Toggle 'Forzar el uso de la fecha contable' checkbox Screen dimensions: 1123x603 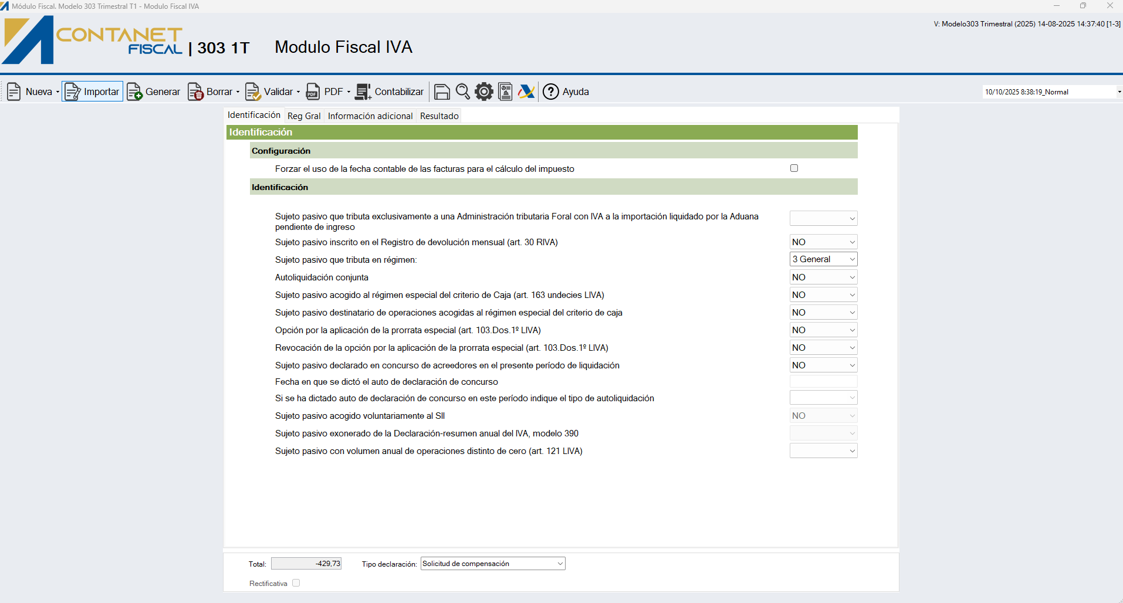coord(794,168)
